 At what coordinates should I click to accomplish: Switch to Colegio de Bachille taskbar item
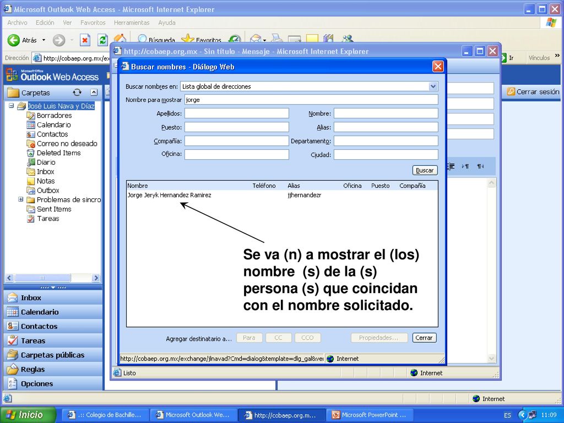(105, 415)
